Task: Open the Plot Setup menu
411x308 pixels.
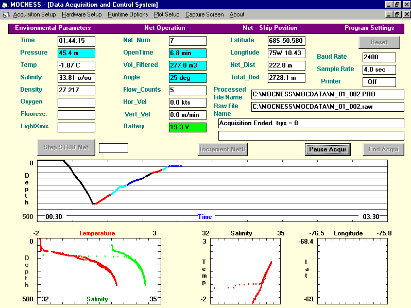Action: click(167, 14)
